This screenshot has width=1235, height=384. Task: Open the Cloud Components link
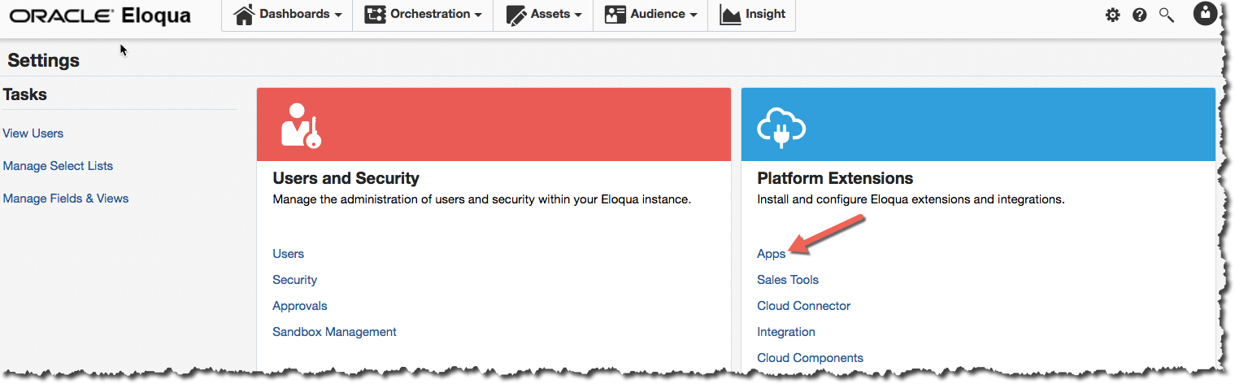pyautogui.click(x=811, y=358)
